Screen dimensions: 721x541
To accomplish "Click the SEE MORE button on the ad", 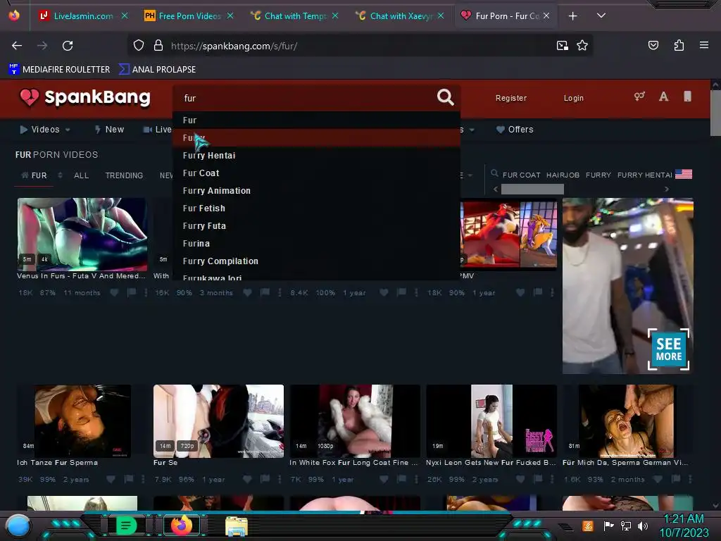I will pyautogui.click(x=669, y=349).
